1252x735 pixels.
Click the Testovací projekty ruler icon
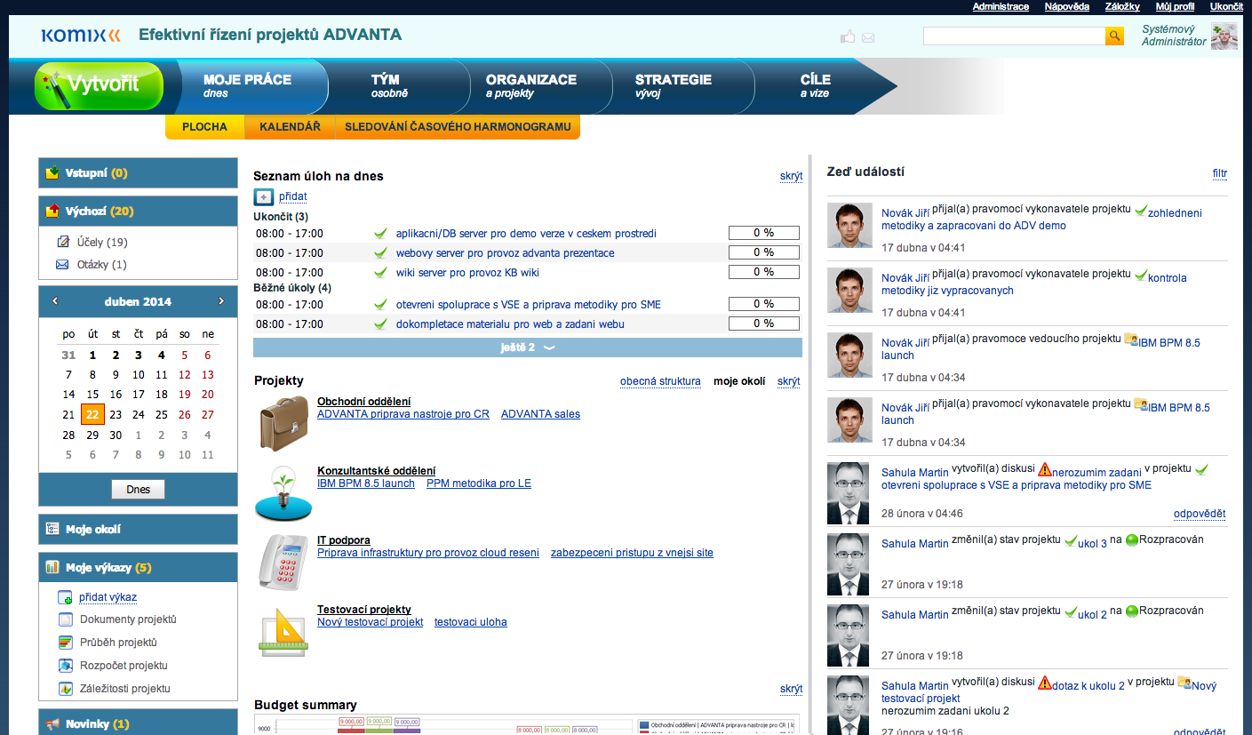pos(283,631)
